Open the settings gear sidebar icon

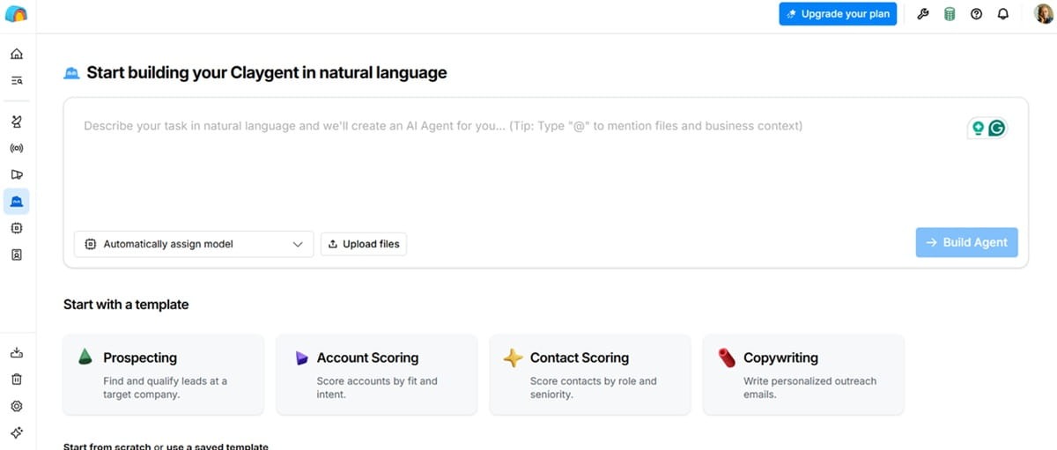click(17, 406)
